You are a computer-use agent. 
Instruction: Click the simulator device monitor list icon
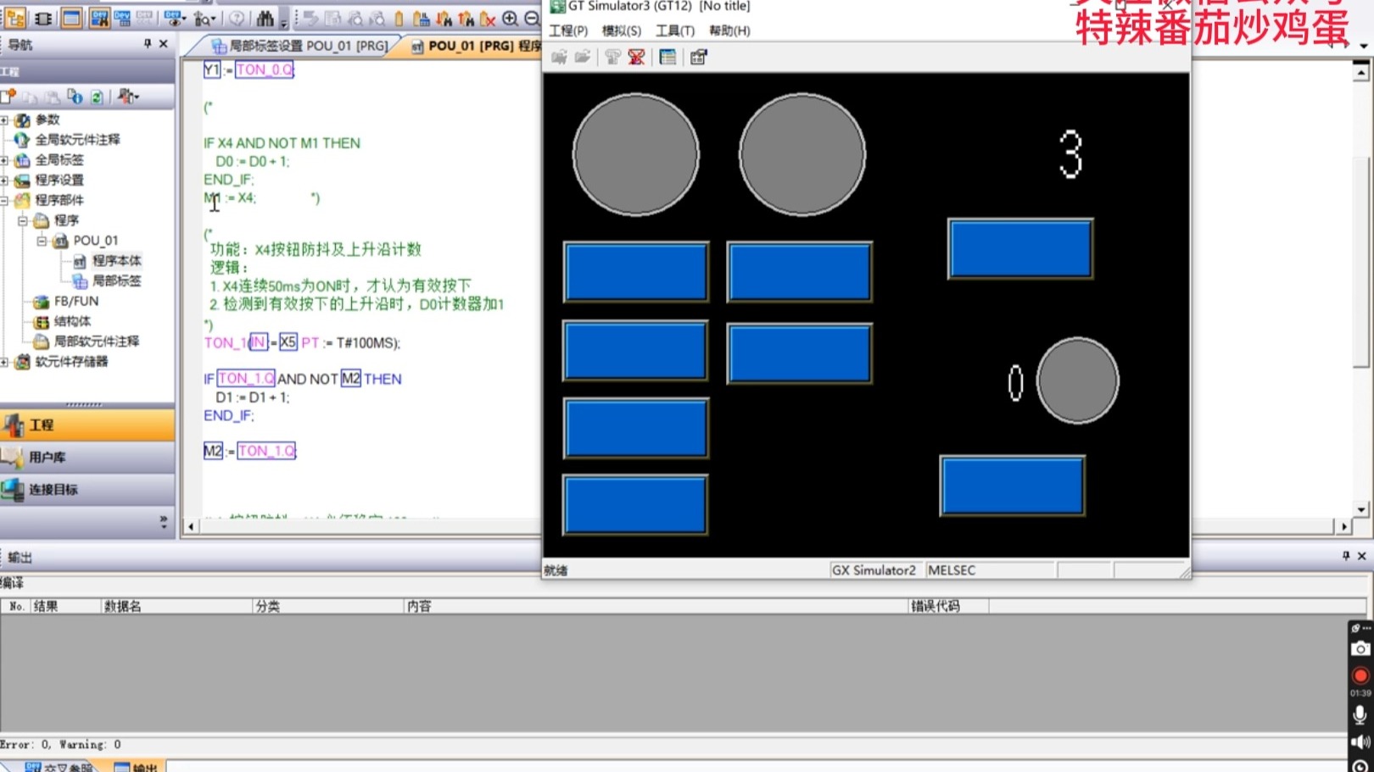click(x=667, y=57)
